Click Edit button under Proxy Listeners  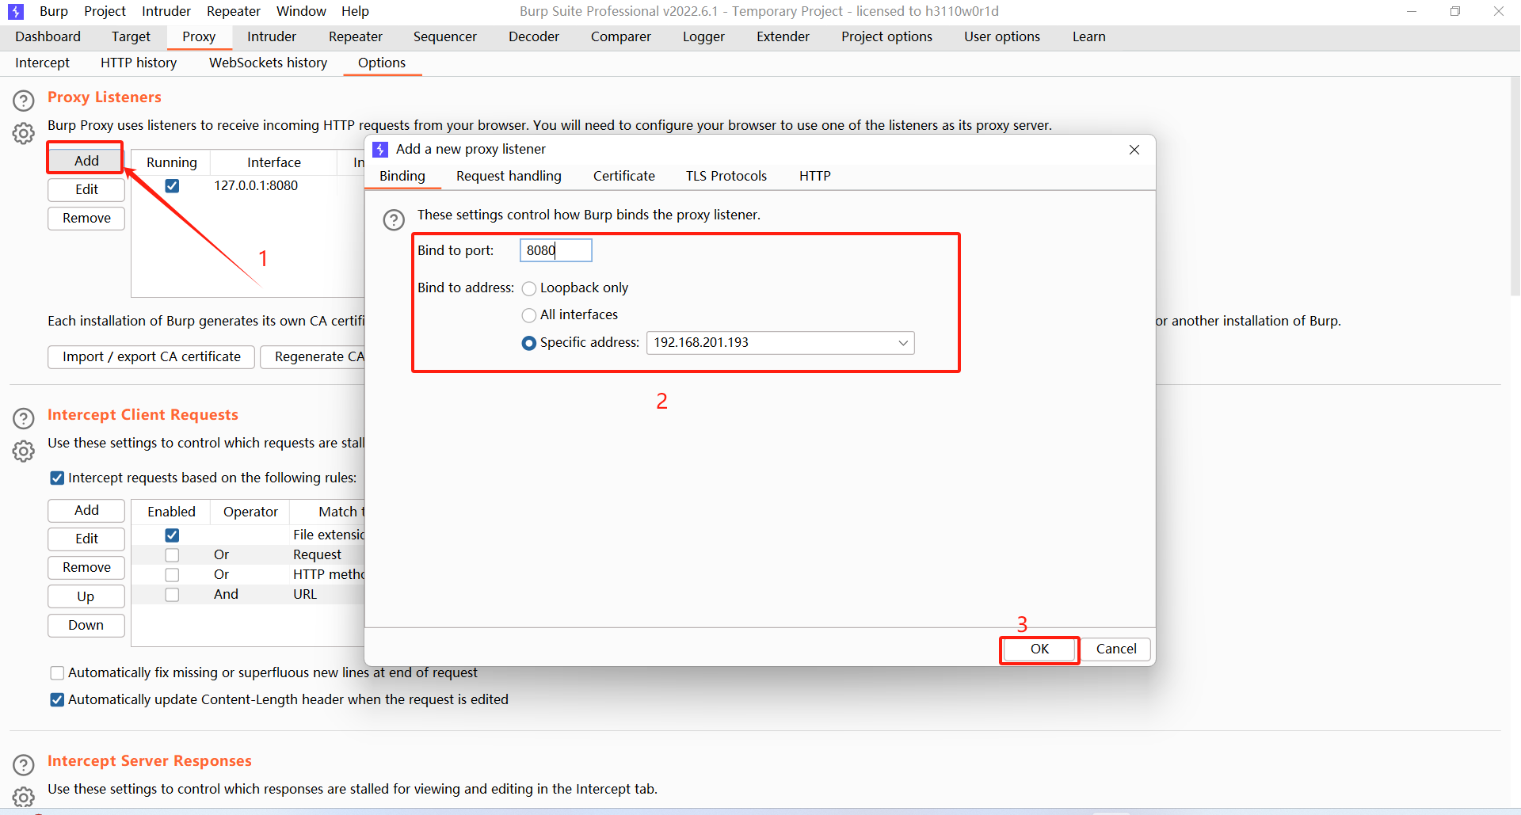click(86, 189)
